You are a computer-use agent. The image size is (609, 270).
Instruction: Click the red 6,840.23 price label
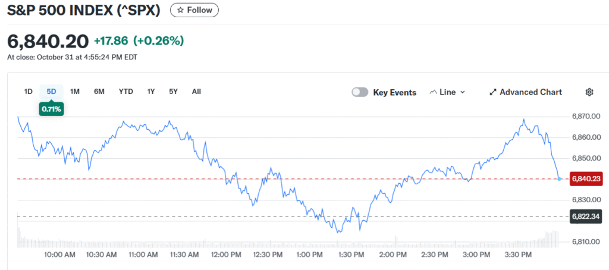tap(586, 178)
